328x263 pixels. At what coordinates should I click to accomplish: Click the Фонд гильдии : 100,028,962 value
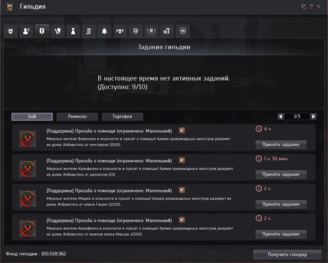[36, 254]
